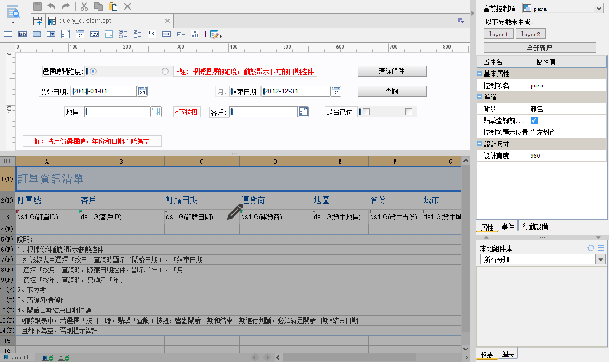This screenshot has height=362, width=609.
Task: Click refresh icon in 本地組件庫 panel
Action: (591, 248)
